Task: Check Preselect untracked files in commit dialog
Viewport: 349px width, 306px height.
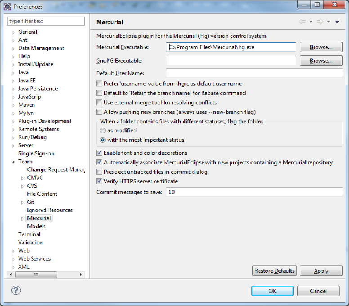Action: [99, 172]
